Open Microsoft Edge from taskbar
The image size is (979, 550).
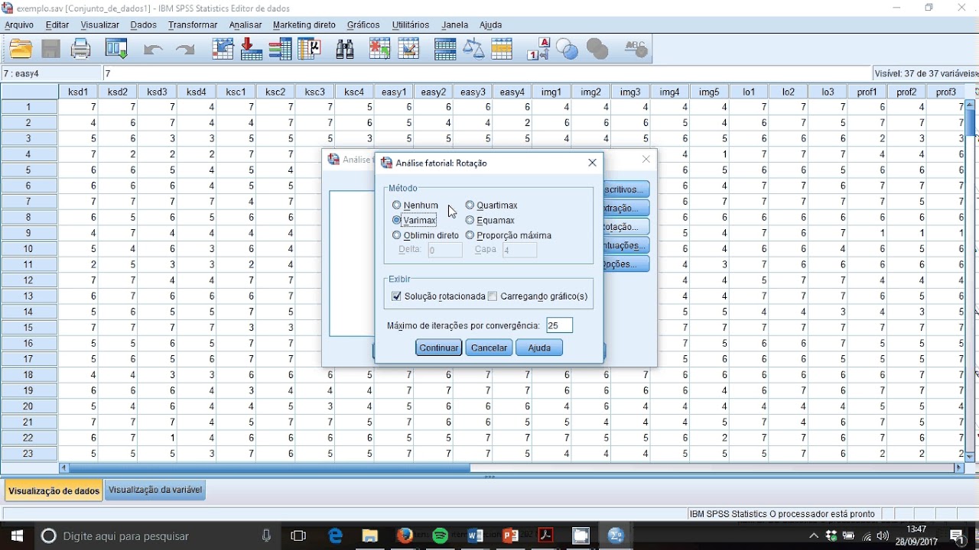(336, 535)
